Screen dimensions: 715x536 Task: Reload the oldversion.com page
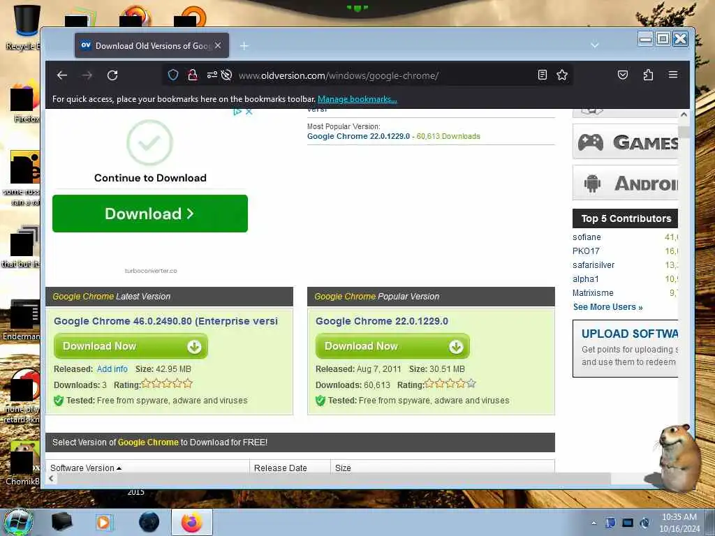point(112,75)
